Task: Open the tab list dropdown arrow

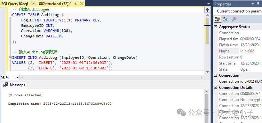Action: tap(208, 4)
